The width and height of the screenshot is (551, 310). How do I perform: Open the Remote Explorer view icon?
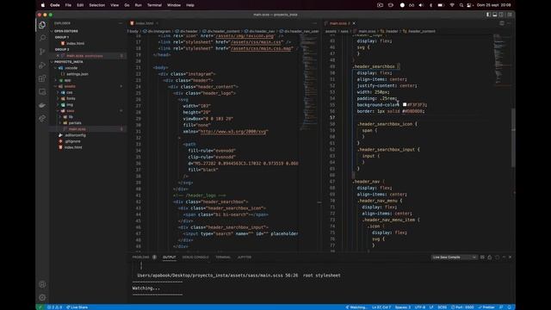click(42, 92)
